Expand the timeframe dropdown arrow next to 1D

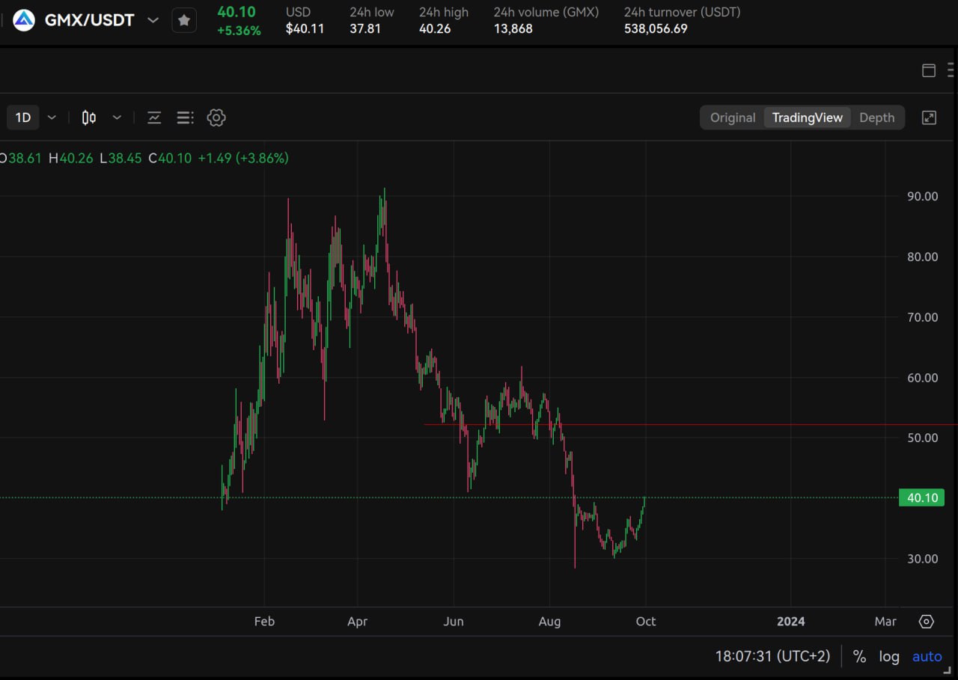coord(52,117)
